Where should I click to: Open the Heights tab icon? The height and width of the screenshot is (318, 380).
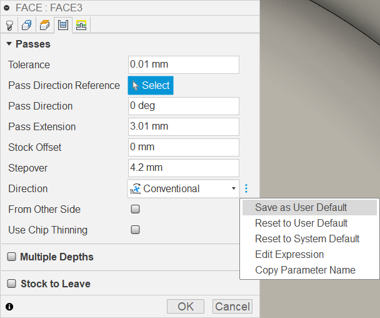(x=45, y=25)
